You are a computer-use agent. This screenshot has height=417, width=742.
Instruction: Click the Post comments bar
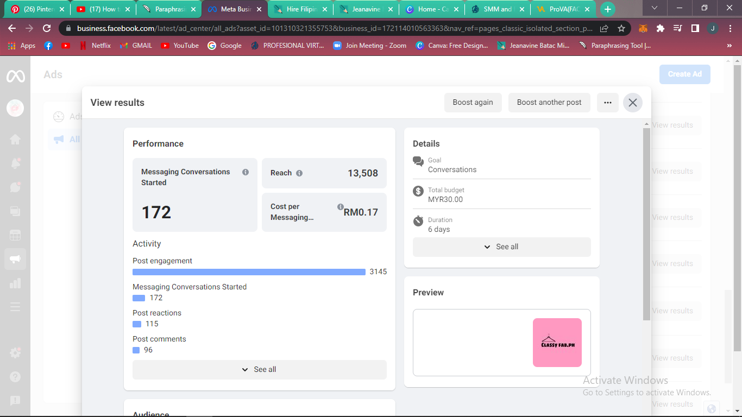[x=136, y=350]
